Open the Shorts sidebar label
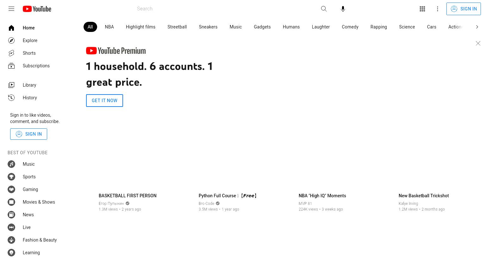Image resolution: width=486 pixels, height=258 pixels. pyautogui.click(x=29, y=53)
